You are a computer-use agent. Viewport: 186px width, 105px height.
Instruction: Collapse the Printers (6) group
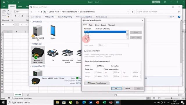click(x=31, y=44)
